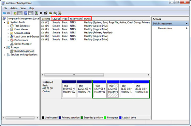The image size is (191, 126).
Task: Expand Services and Applications node arrow
Action: 4,55
